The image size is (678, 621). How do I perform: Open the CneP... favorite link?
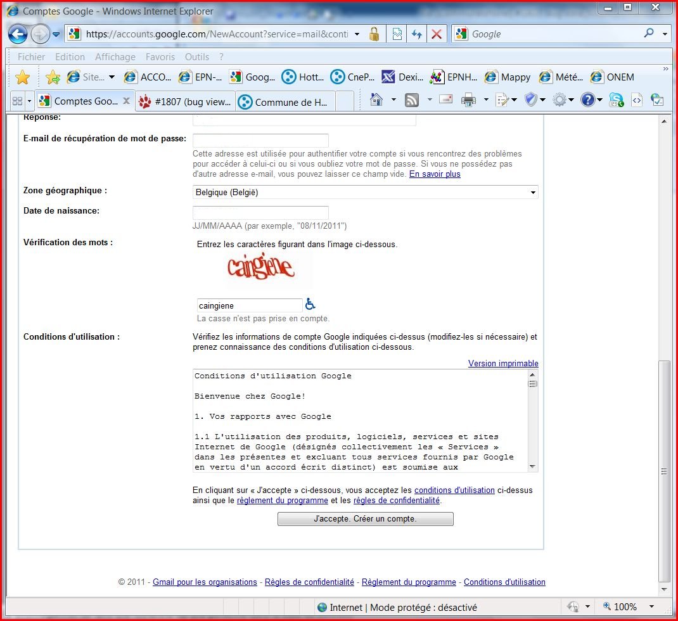pos(352,77)
